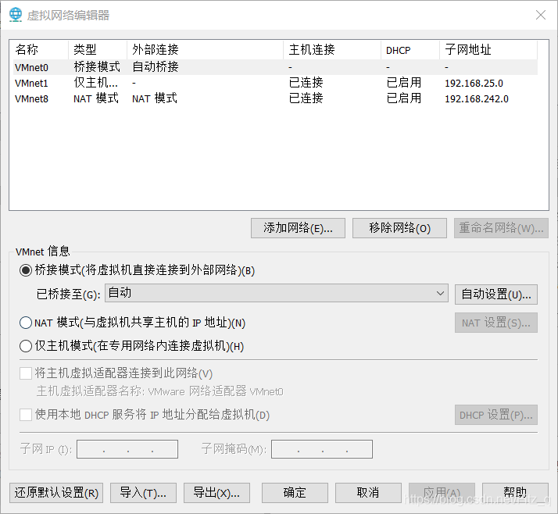Viewport: 558px width, 514px height.
Task: Click the 子网 IP input field
Action: pos(127,449)
